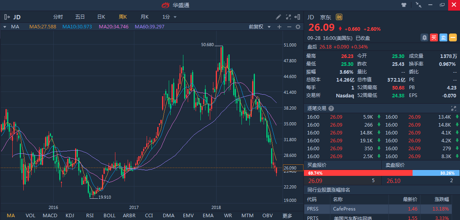
Task: Click the red bid ratio bar
Action: point(358,173)
